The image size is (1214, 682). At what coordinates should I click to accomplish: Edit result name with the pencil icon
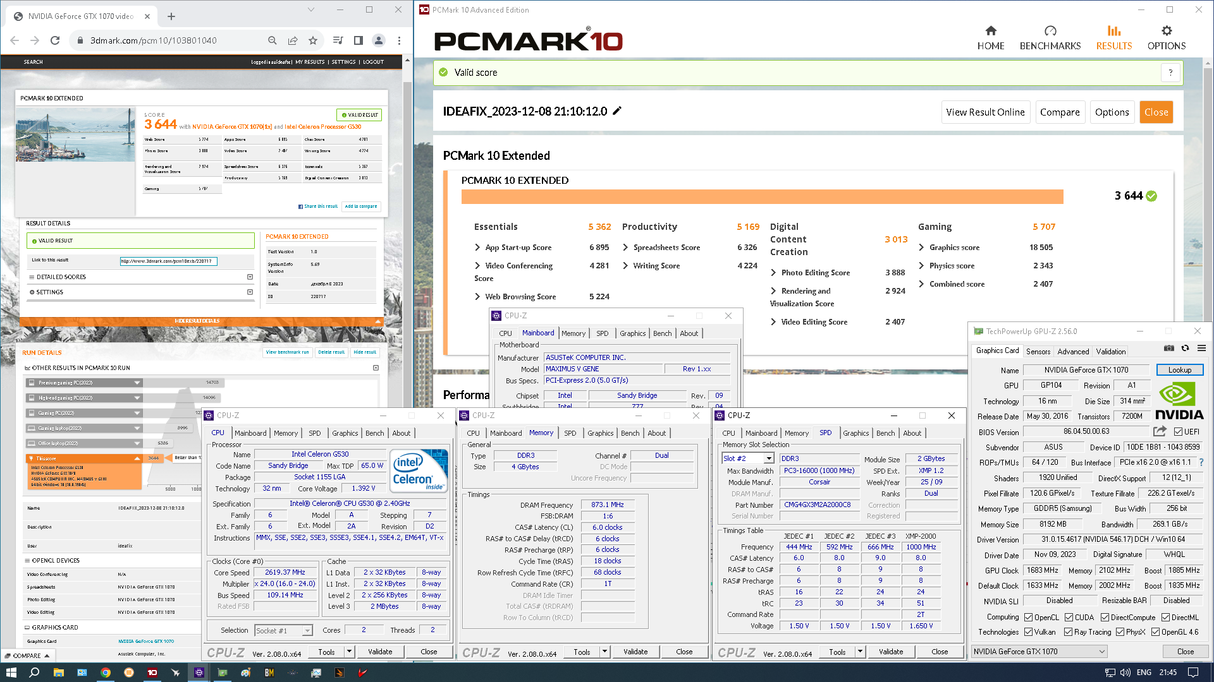[x=617, y=111]
